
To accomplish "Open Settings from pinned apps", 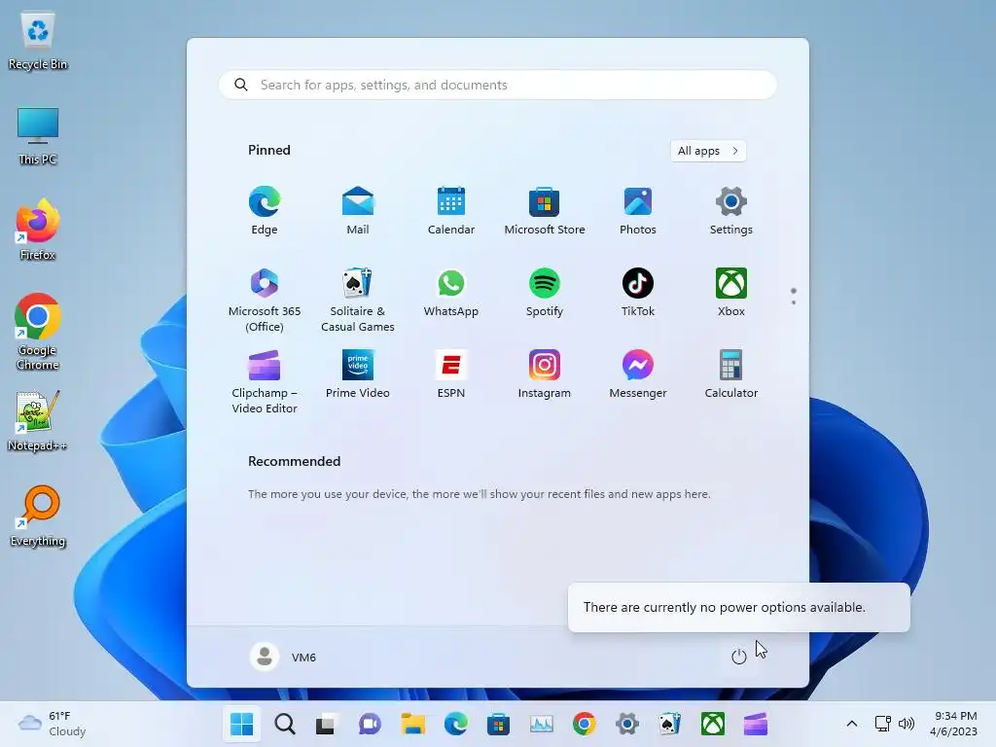I will [x=731, y=211].
